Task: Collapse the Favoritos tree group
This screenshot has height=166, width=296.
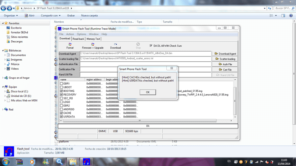Action: (x=3, y=23)
